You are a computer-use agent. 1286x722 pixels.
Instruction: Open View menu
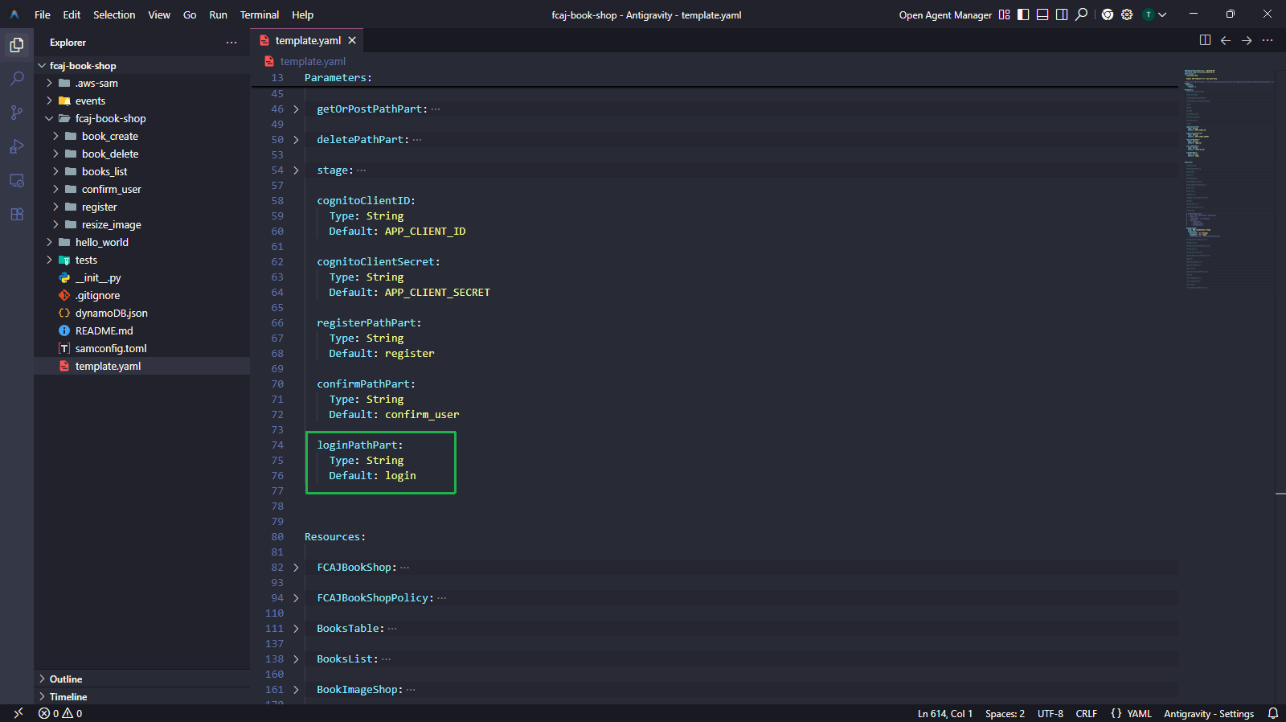point(159,14)
